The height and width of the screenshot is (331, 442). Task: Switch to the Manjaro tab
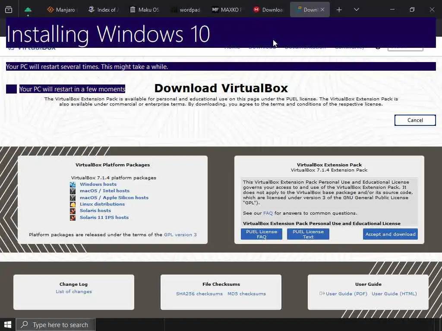click(61, 10)
